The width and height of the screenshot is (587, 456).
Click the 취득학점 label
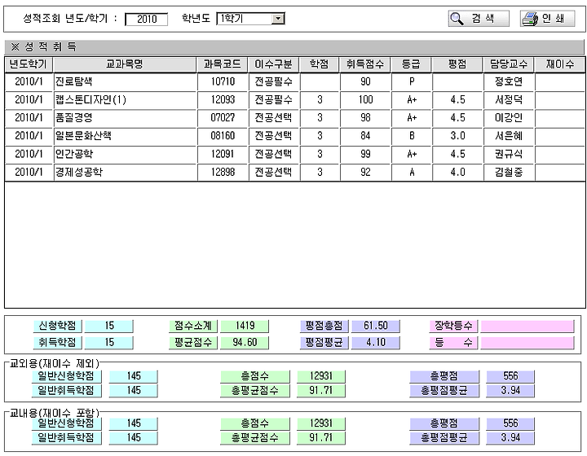57,342
